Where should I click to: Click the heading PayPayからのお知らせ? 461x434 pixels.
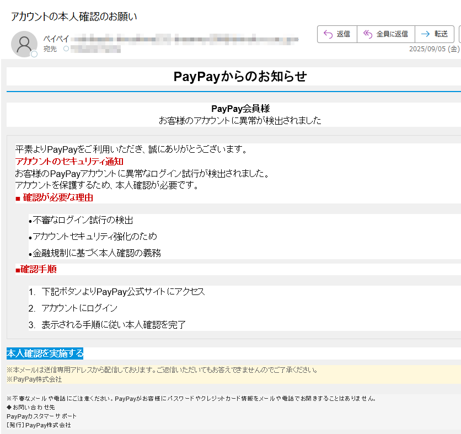pyautogui.click(x=240, y=77)
